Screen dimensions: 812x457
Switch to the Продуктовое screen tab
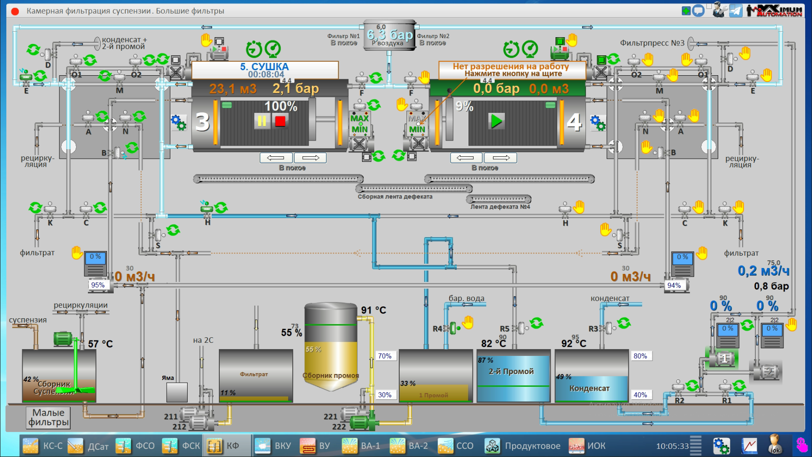523,446
